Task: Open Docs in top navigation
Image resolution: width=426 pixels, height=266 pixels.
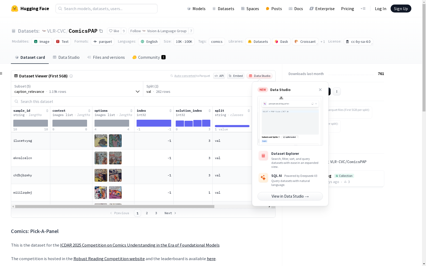Action: 296,9
